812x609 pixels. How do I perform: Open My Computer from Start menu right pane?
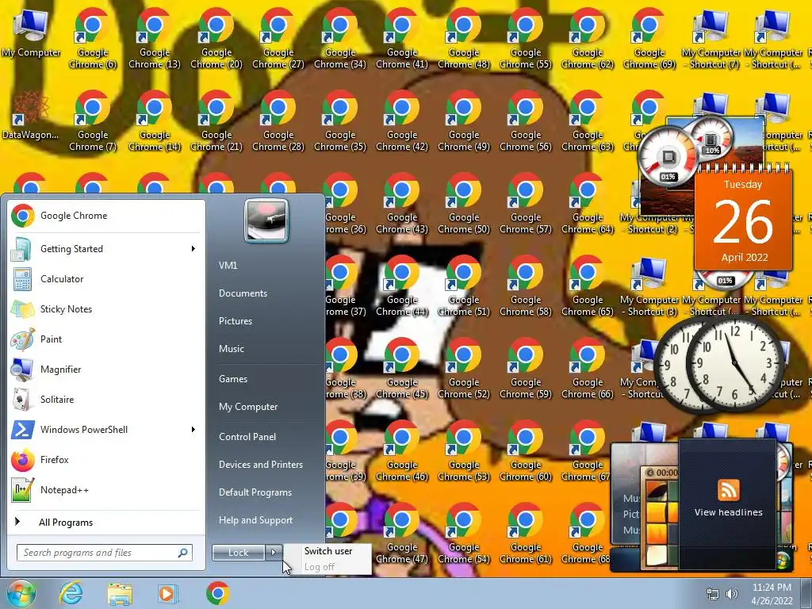point(248,407)
